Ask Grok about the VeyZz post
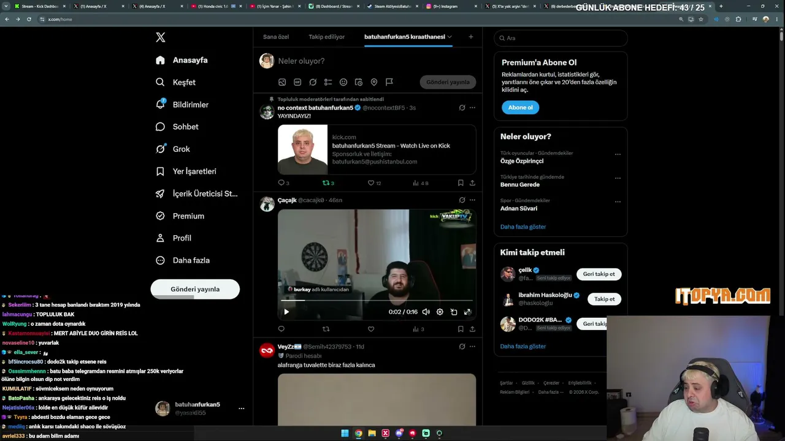 coord(462,346)
